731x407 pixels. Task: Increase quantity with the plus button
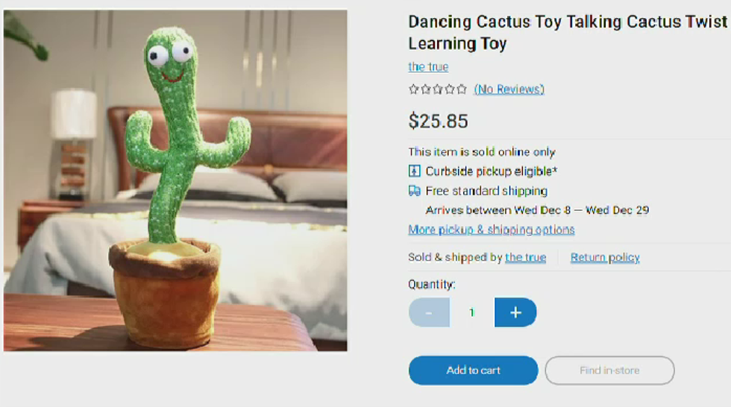click(x=515, y=312)
